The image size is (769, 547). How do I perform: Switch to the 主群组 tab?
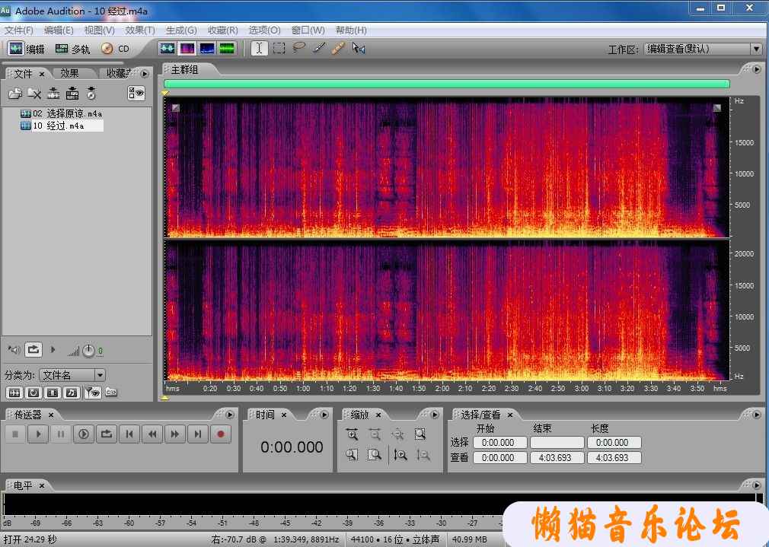(184, 69)
